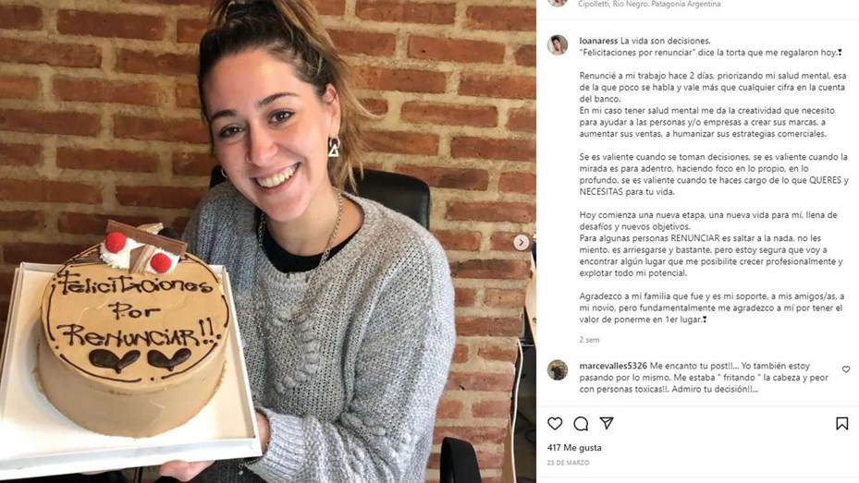859x483 pixels.
Task: Save post with the bookmark icon
Action: [x=842, y=423]
